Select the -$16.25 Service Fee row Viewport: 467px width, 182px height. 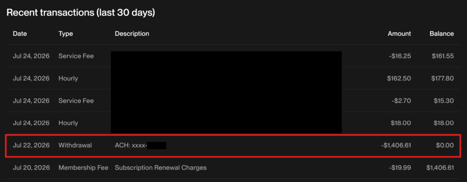233,56
